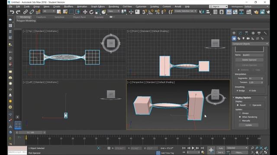Open the Rendering menu
The image size is (277, 155).
click(x=113, y=6)
